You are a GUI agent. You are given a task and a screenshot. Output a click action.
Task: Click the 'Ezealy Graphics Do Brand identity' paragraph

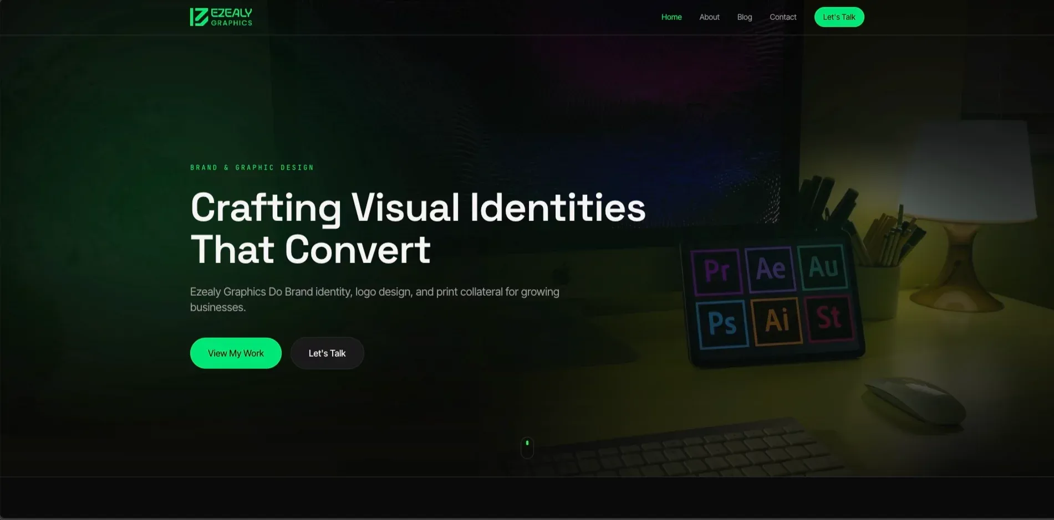click(375, 299)
